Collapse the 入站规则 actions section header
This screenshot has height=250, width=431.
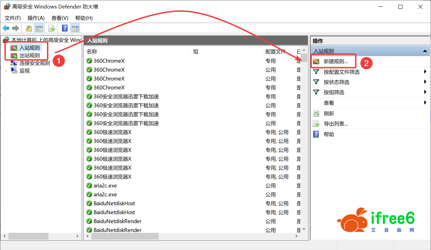pyautogui.click(x=425, y=51)
